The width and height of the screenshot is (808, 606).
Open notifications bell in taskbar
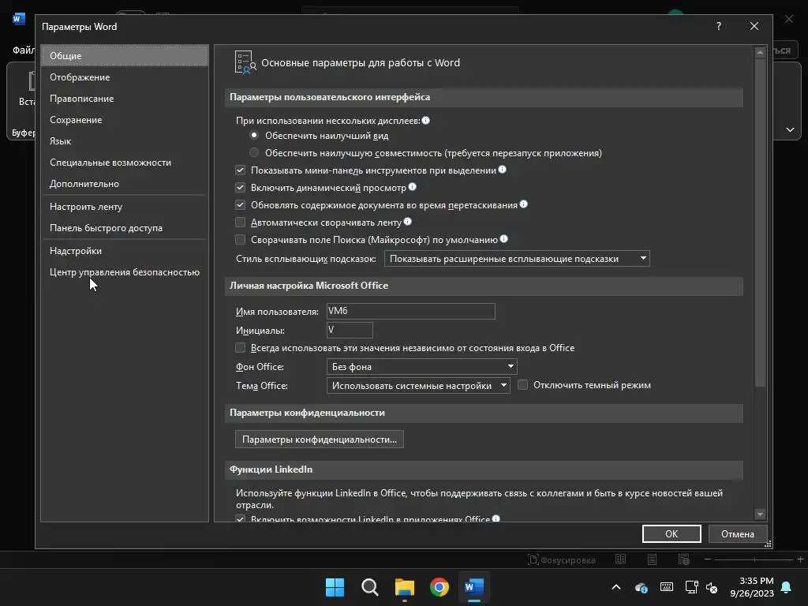click(787, 587)
